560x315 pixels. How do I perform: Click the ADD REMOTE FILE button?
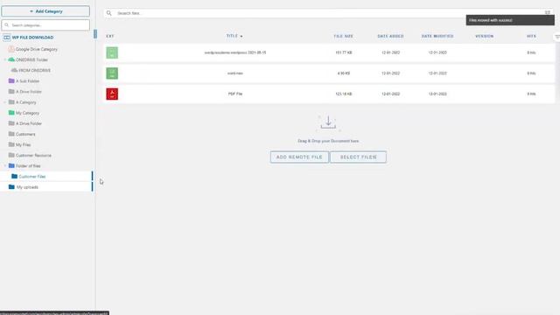[x=299, y=157]
